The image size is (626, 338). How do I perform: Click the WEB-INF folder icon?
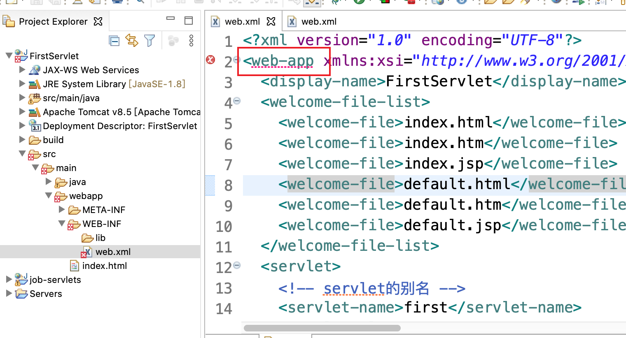[x=74, y=225]
